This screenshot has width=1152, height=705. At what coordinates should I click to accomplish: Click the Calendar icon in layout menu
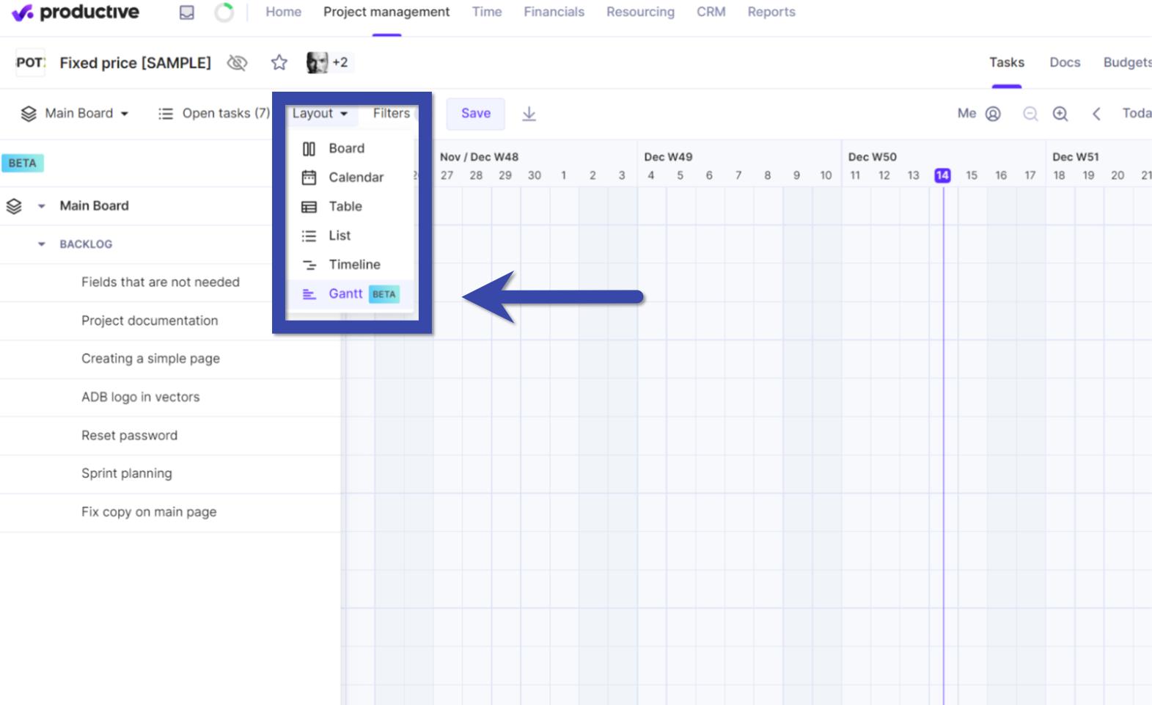pyautogui.click(x=309, y=178)
